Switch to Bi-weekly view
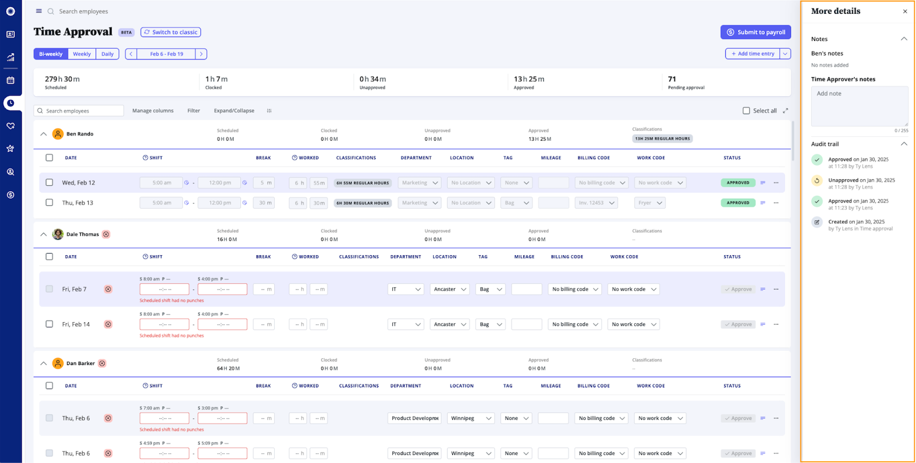Screen dimensions: 916x463 pyautogui.click(x=51, y=54)
